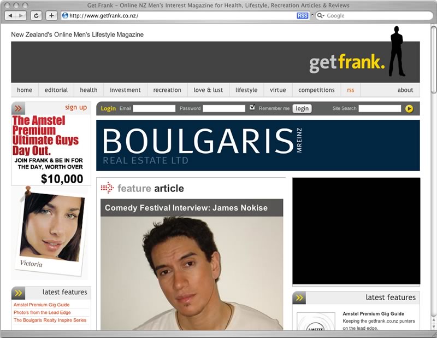This screenshot has width=437, height=338.
Task: Click the bold Amstel Premium Gig Guide title
Action: 373,314
